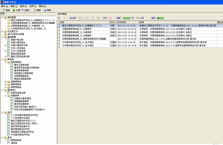223x145 pixels.
Task: Open the 选项 menu
Action: [33, 6]
